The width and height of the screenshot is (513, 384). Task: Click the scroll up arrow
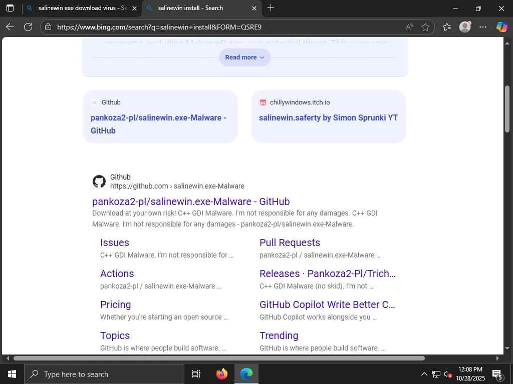pyautogui.click(x=507, y=43)
